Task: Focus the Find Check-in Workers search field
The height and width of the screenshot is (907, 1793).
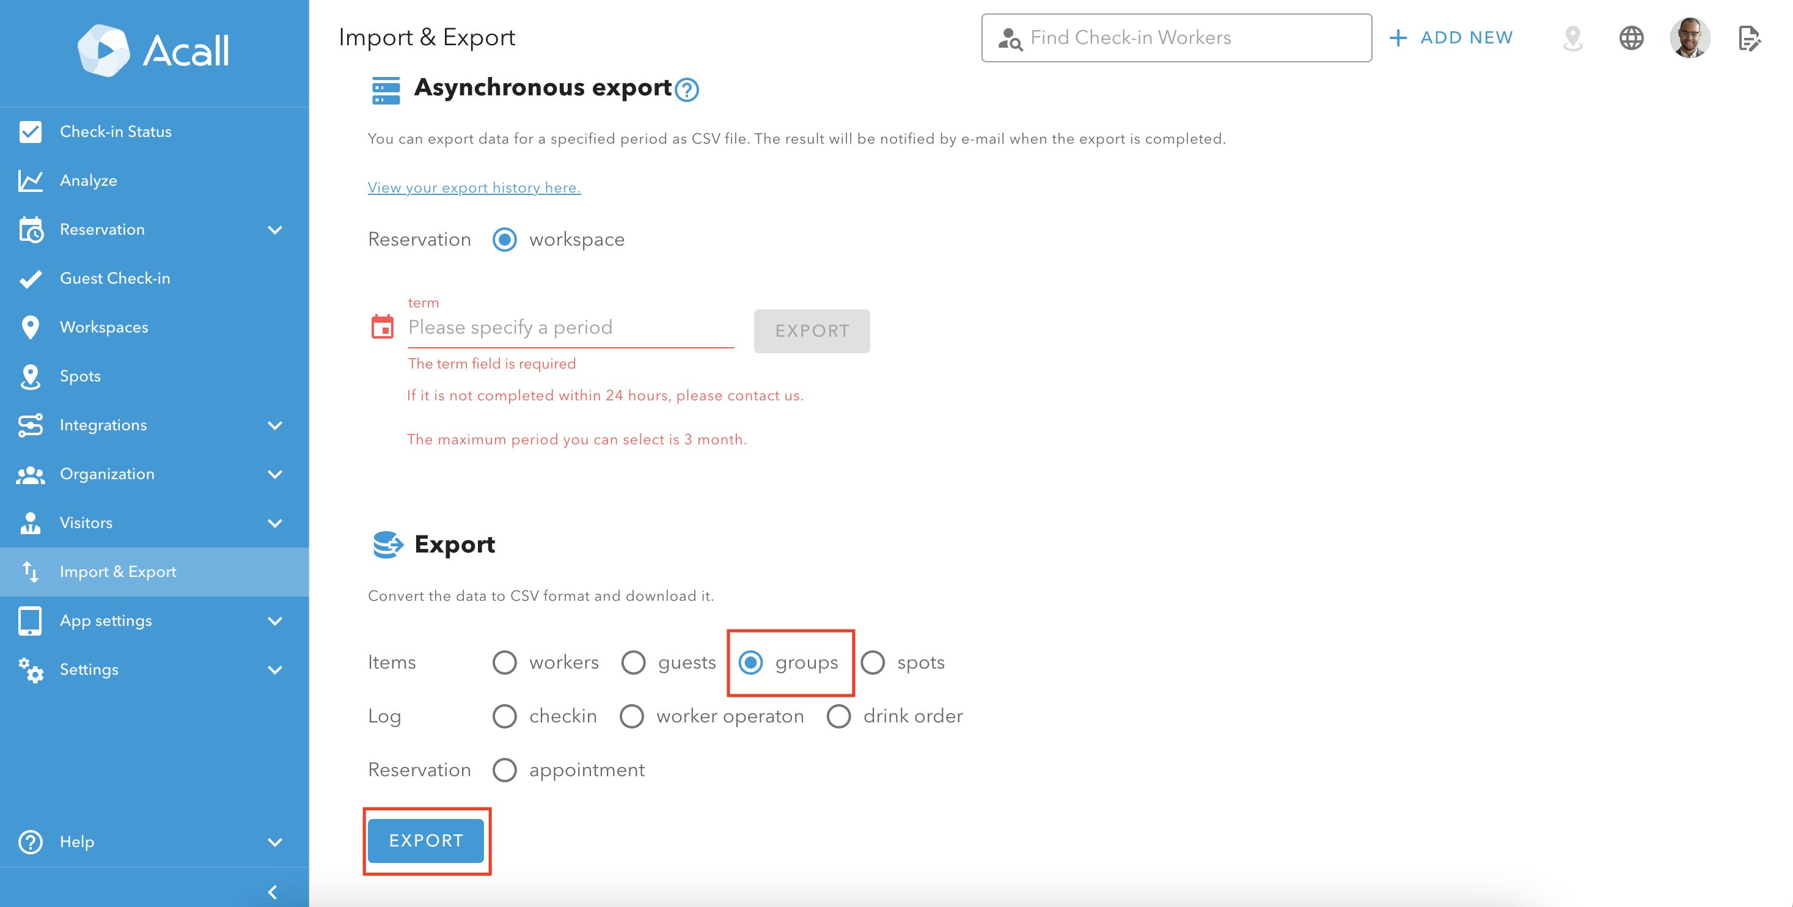Action: 1176,38
